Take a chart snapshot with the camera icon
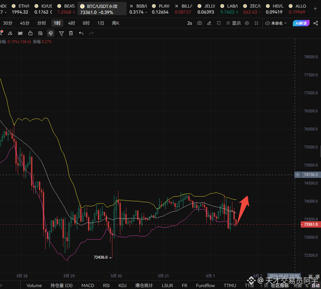 [x=199, y=23]
